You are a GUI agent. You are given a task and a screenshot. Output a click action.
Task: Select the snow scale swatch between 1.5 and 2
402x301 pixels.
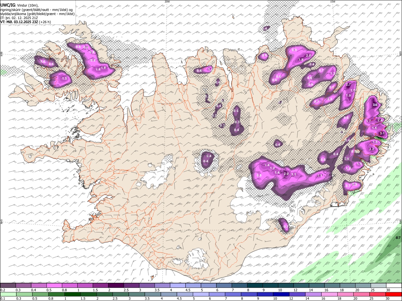100,286
